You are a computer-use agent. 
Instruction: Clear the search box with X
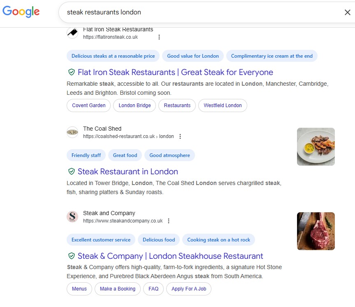[347, 12]
